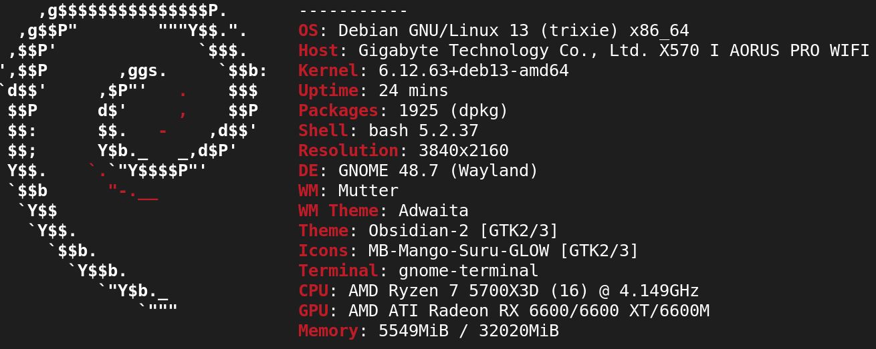
Task: Click the "Mutter" window manager value
Action: coord(368,191)
